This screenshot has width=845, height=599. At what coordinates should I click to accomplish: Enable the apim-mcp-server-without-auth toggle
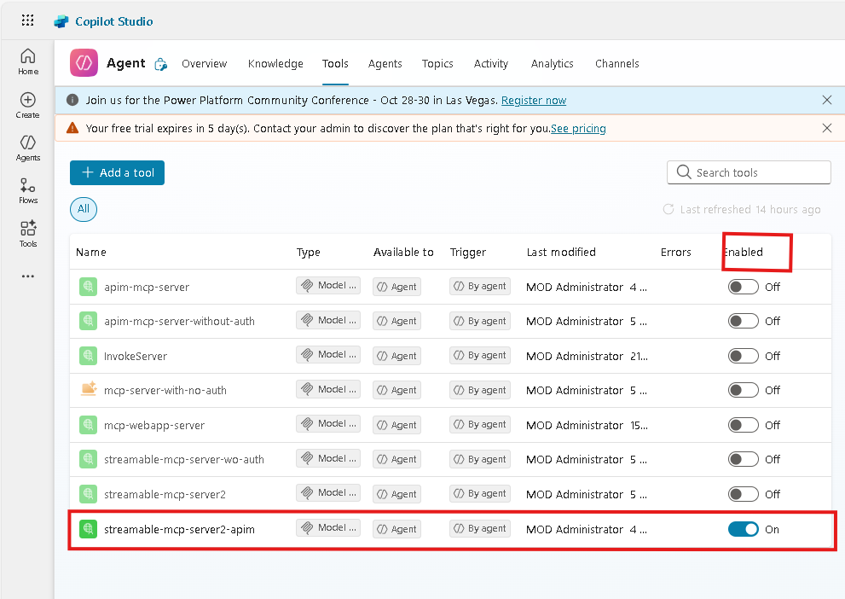click(743, 321)
